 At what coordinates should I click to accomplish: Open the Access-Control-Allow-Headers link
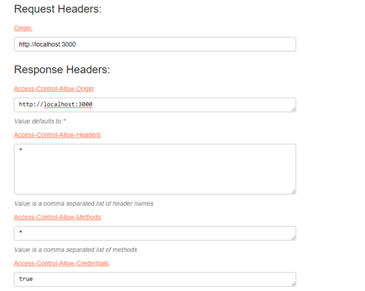tap(57, 135)
